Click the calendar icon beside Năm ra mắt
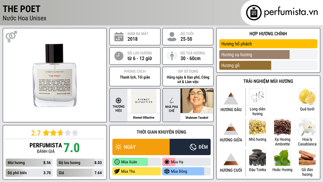The height and width of the screenshot is (182, 323). (119, 37)
